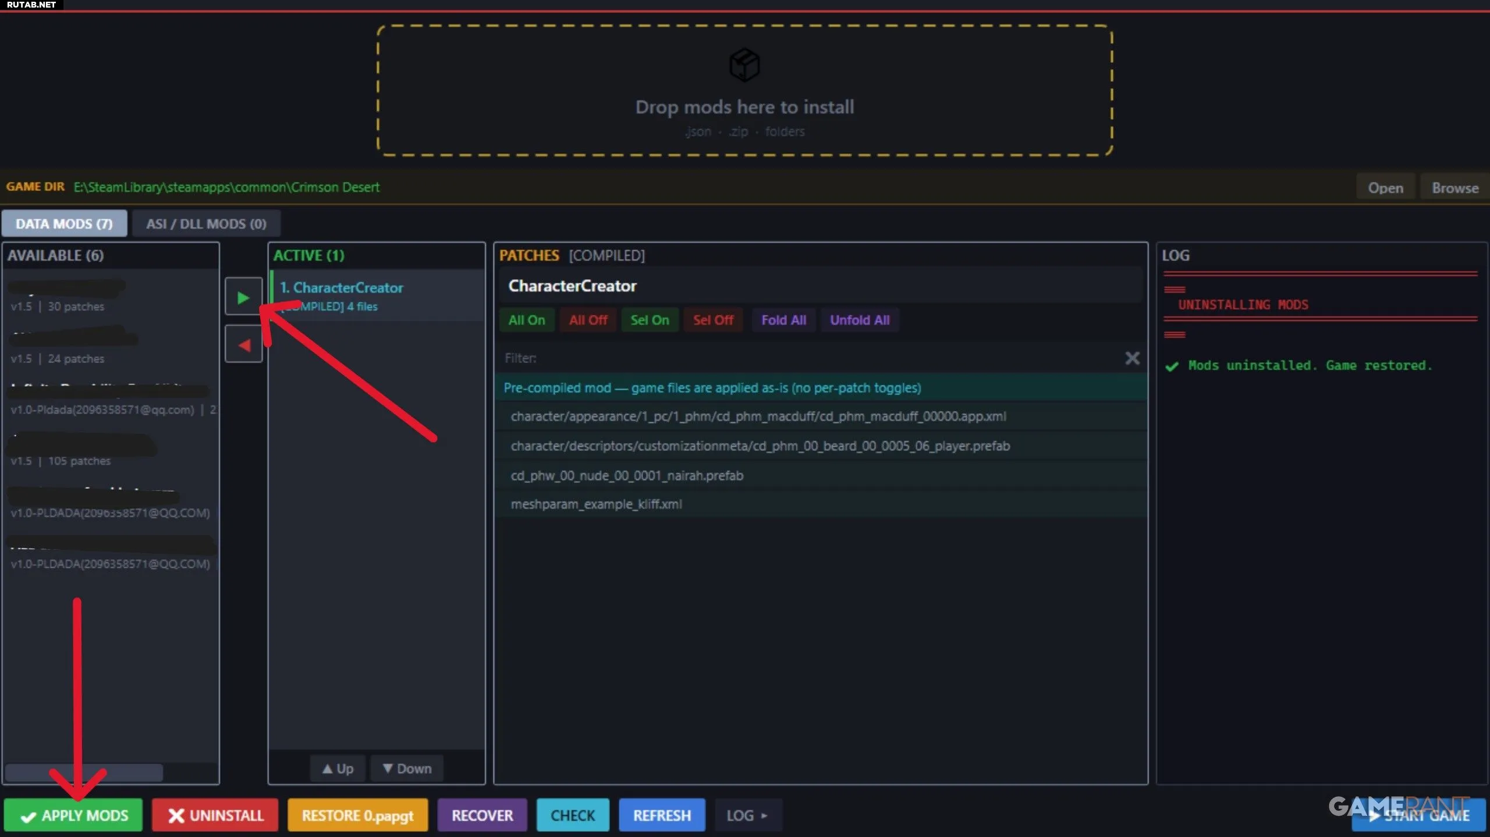
Task: Select the DATA MODS tab
Action: (x=64, y=224)
